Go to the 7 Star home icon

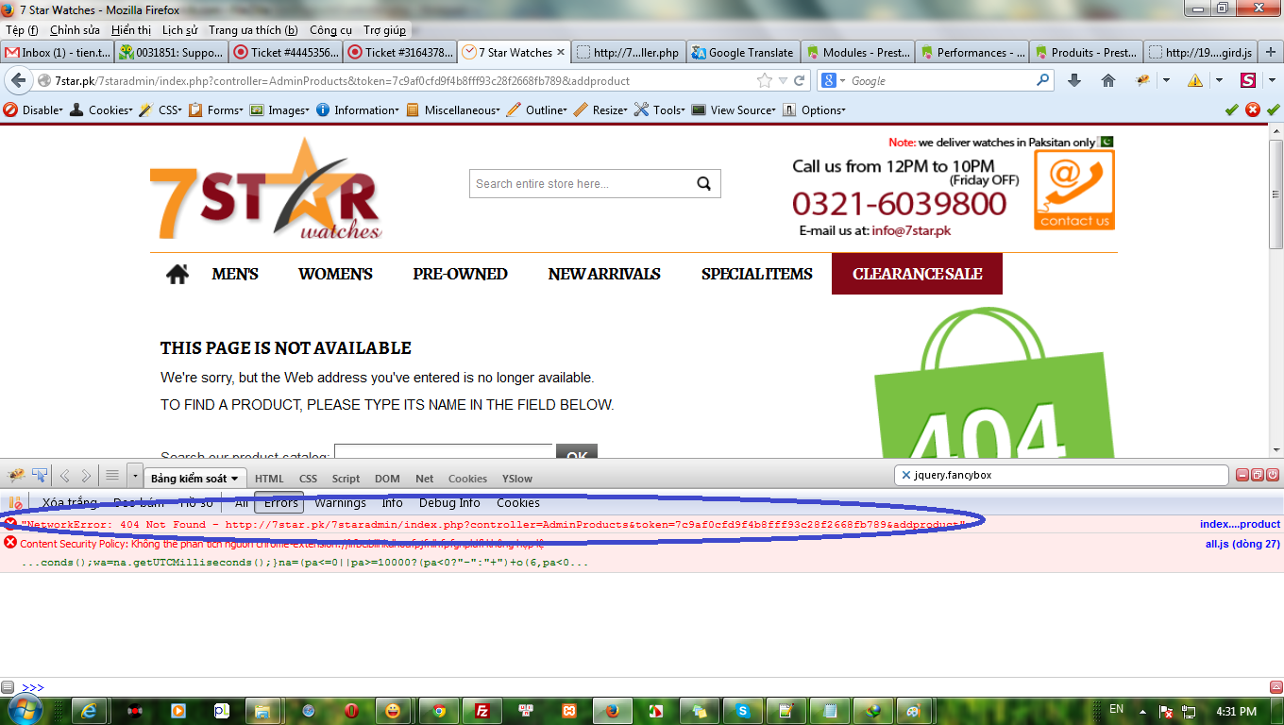pos(177,274)
